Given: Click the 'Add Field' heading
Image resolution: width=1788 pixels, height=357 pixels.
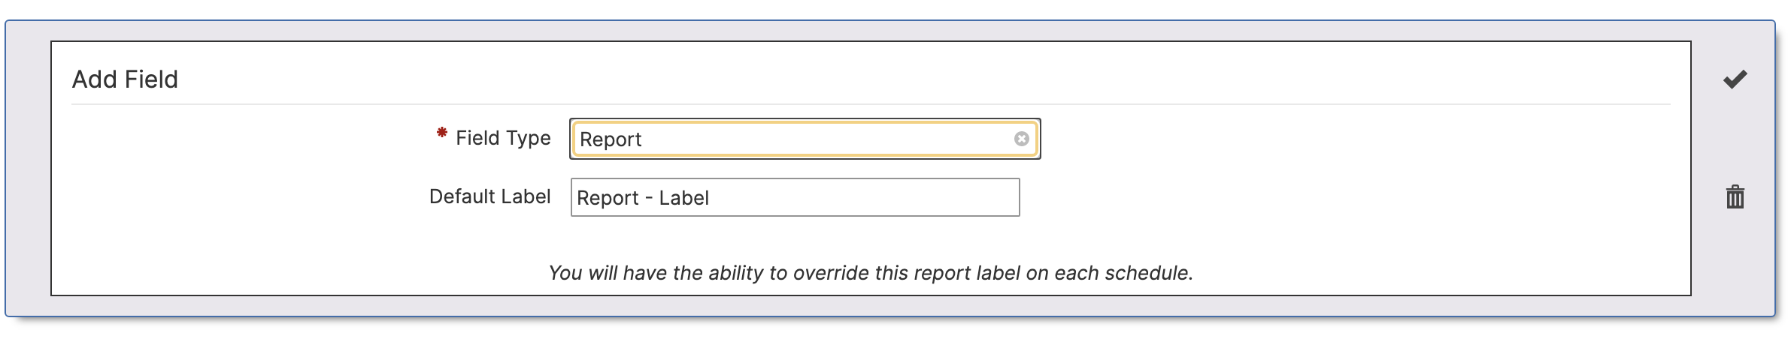Looking at the screenshot, I should coord(125,79).
